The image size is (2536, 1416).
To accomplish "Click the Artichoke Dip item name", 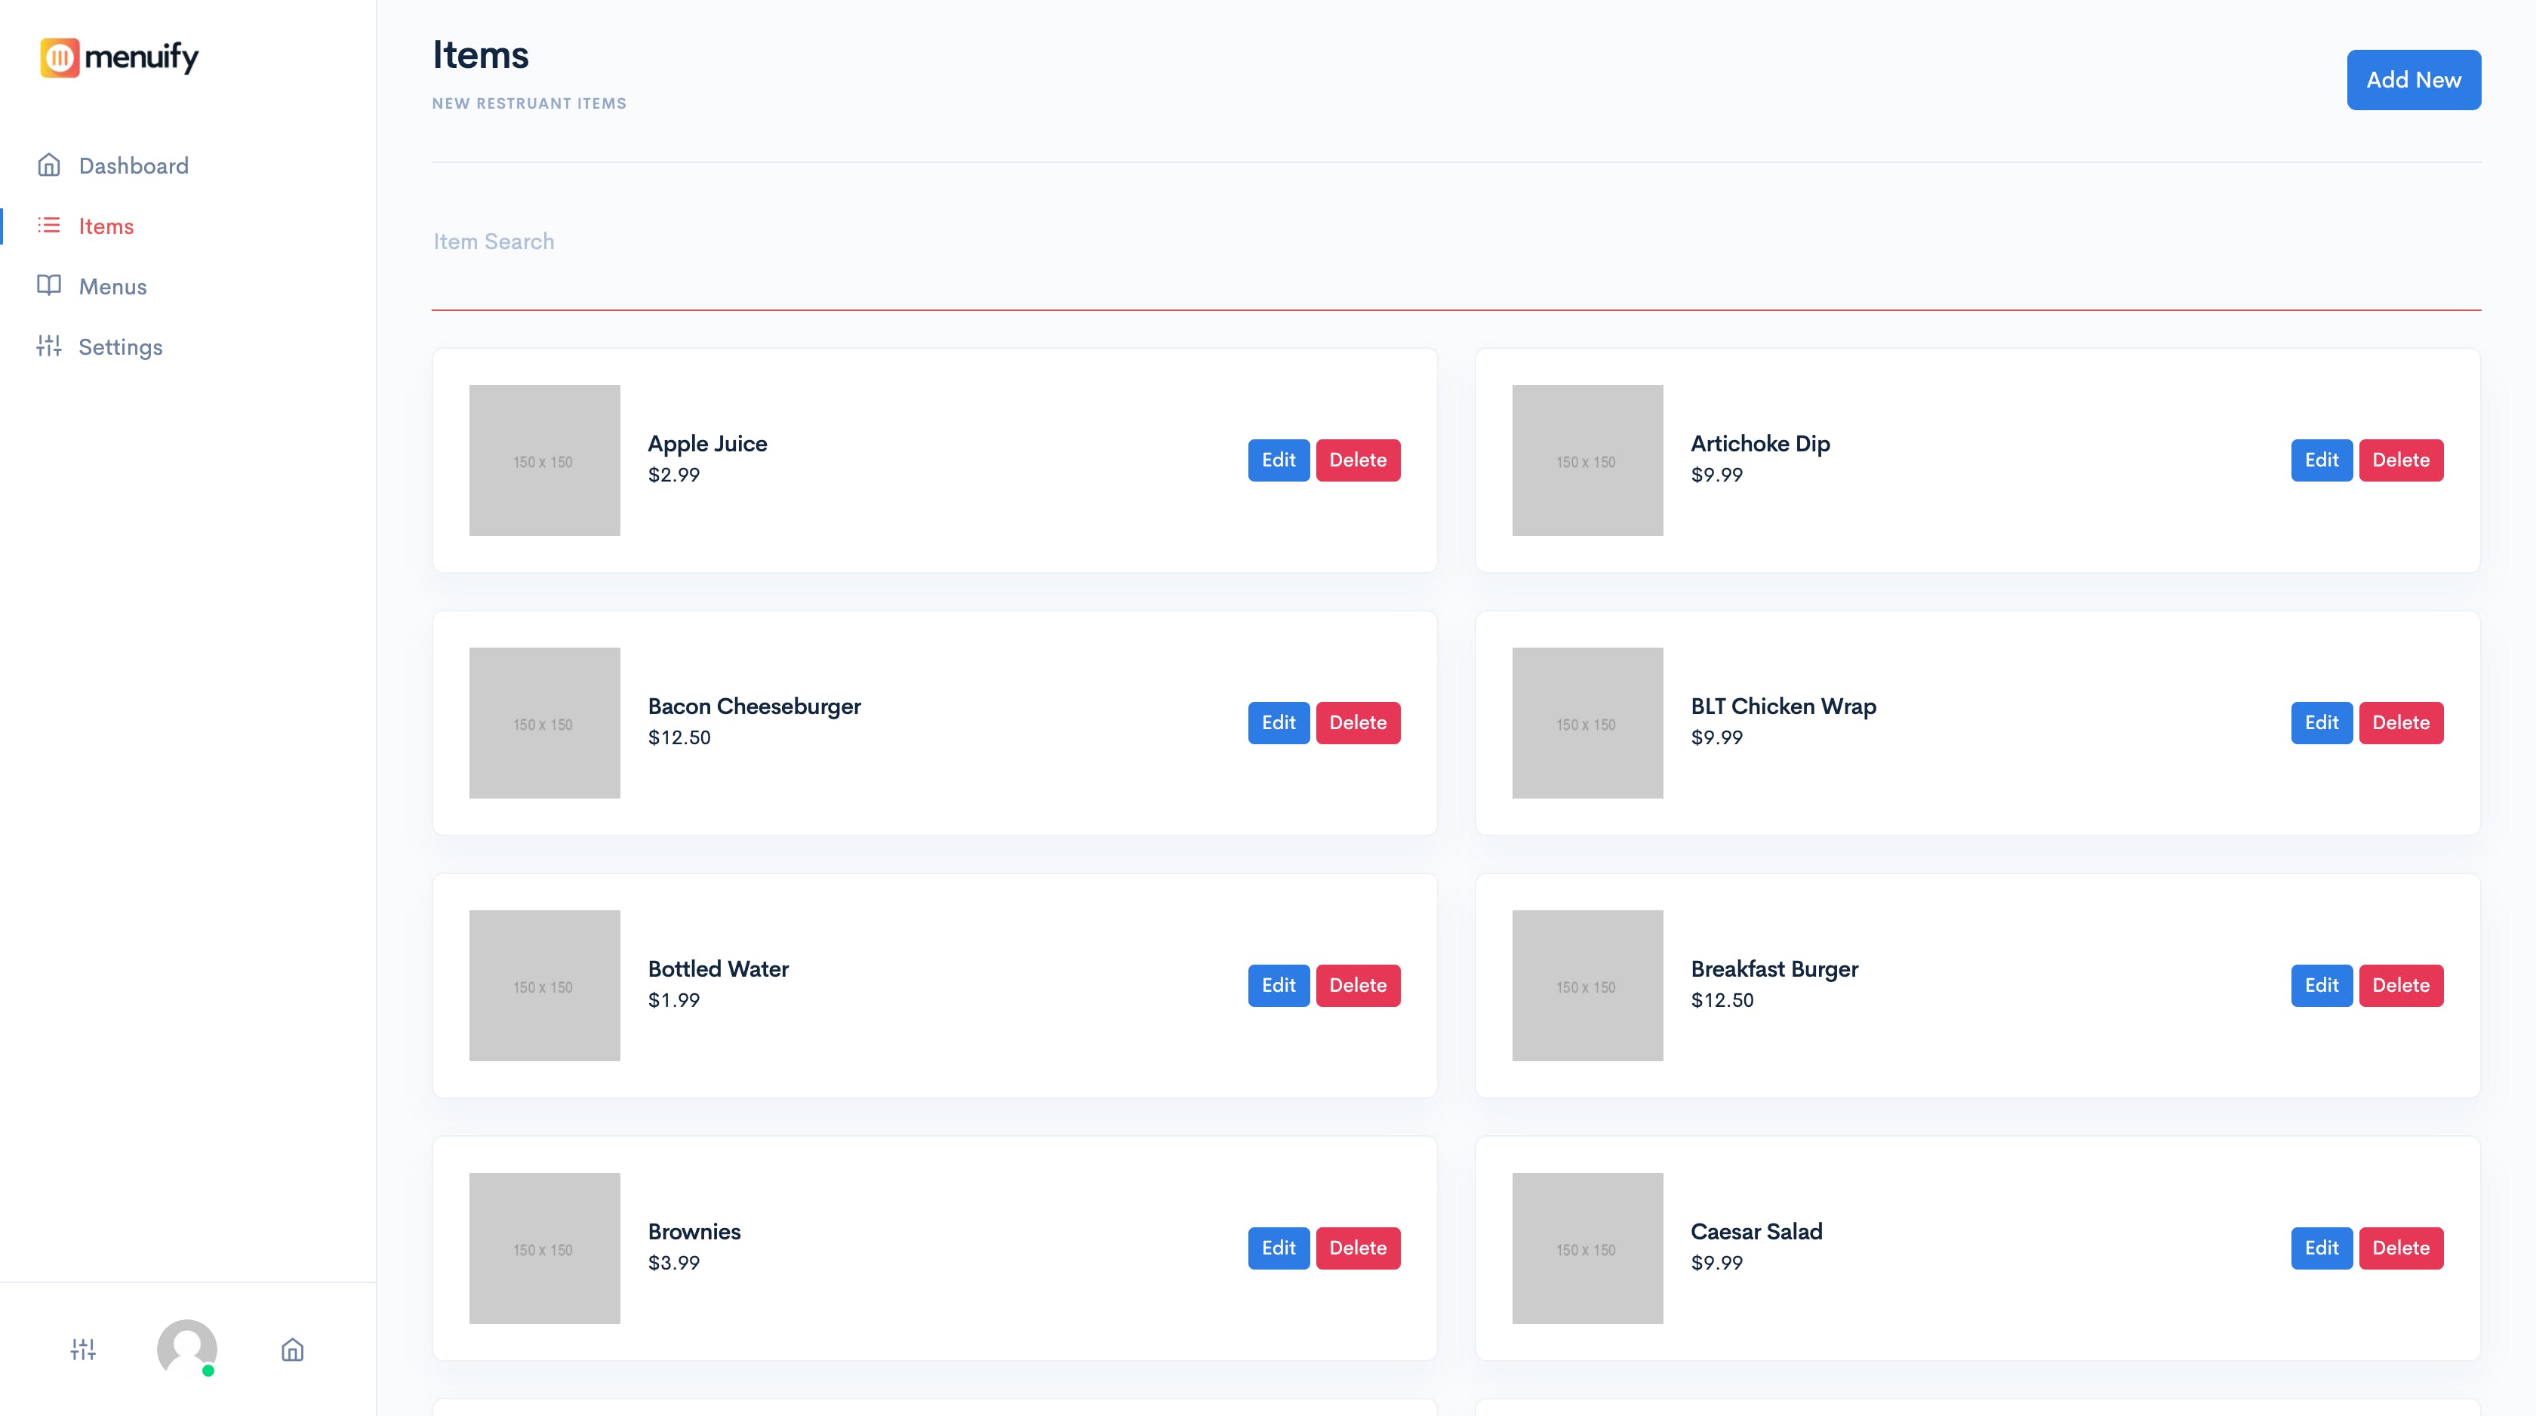I will tap(1760, 444).
